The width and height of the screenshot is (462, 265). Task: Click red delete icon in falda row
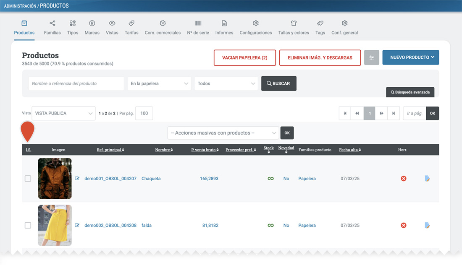[404, 225]
